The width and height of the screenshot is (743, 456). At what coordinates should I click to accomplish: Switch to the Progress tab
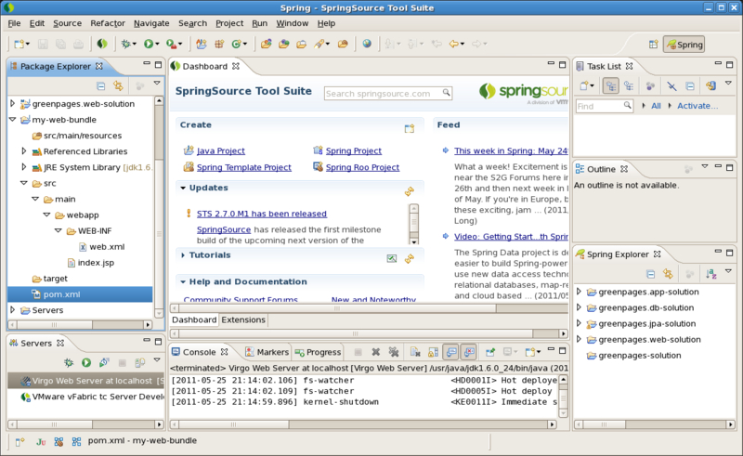[x=318, y=352]
